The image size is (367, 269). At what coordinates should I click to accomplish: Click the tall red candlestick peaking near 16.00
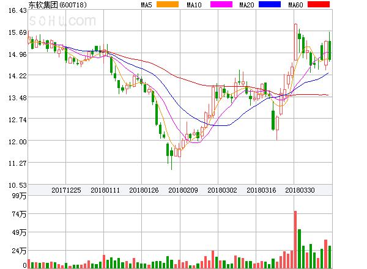tap(295, 42)
